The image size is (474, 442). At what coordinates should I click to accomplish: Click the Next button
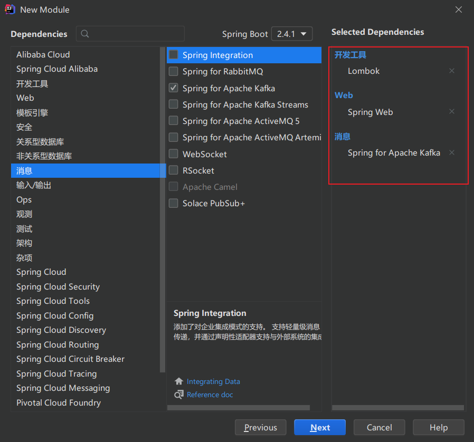[320, 427]
